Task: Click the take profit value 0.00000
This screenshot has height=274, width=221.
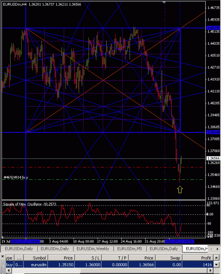Action: pyautogui.click(x=115, y=264)
